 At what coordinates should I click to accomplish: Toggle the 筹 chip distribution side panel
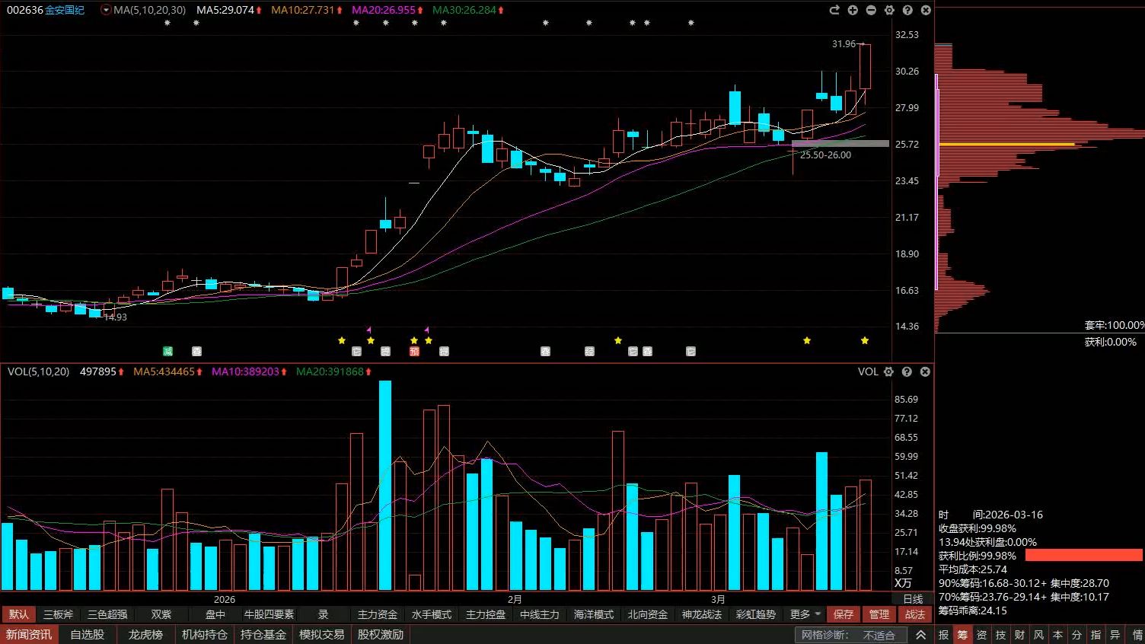point(963,634)
